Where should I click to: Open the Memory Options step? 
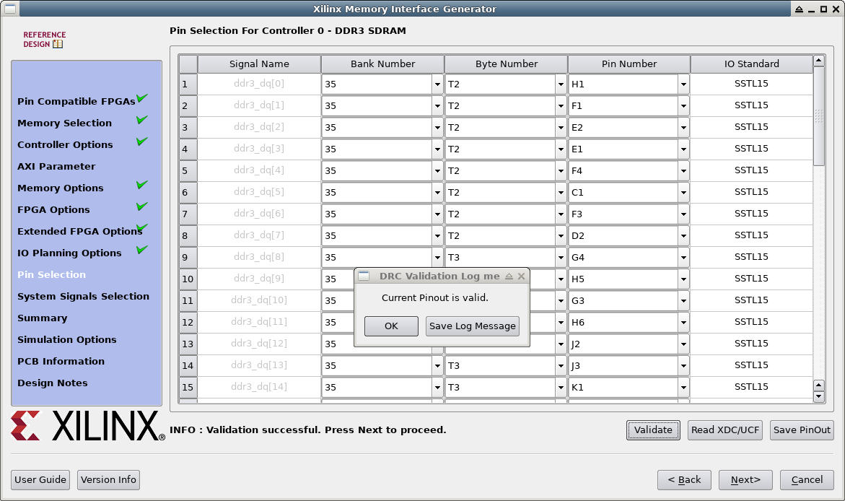61,188
